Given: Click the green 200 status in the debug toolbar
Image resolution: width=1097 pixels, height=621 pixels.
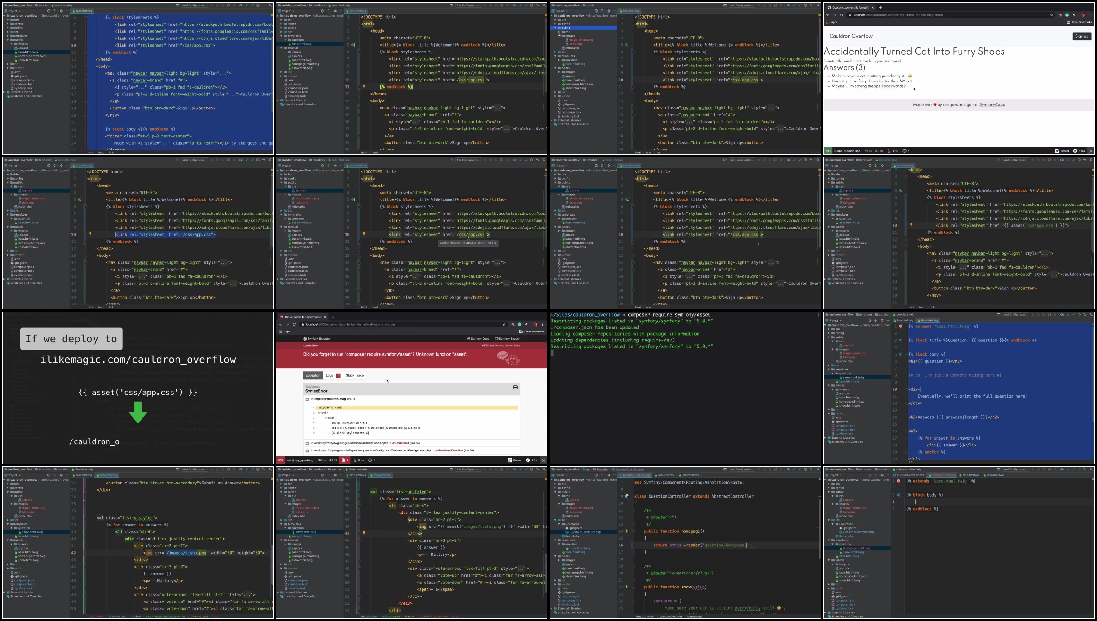Looking at the screenshot, I should [x=828, y=151].
